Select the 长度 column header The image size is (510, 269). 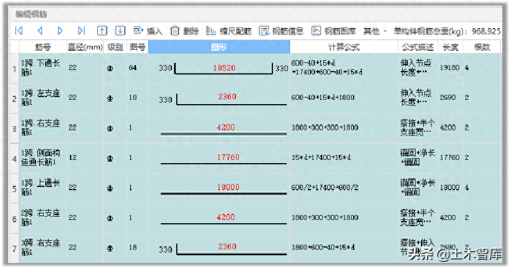click(x=450, y=47)
